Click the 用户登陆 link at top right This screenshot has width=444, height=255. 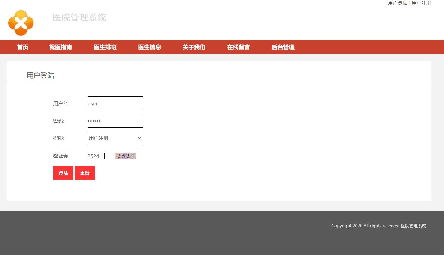pos(397,3)
